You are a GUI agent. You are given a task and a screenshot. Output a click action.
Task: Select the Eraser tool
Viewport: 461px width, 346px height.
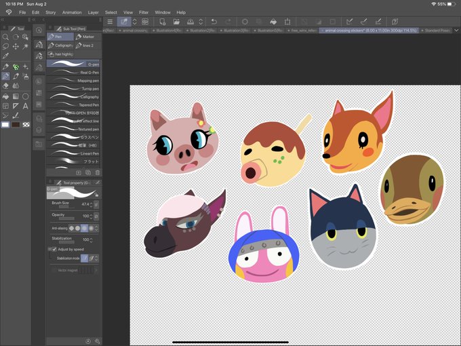click(5, 85)
